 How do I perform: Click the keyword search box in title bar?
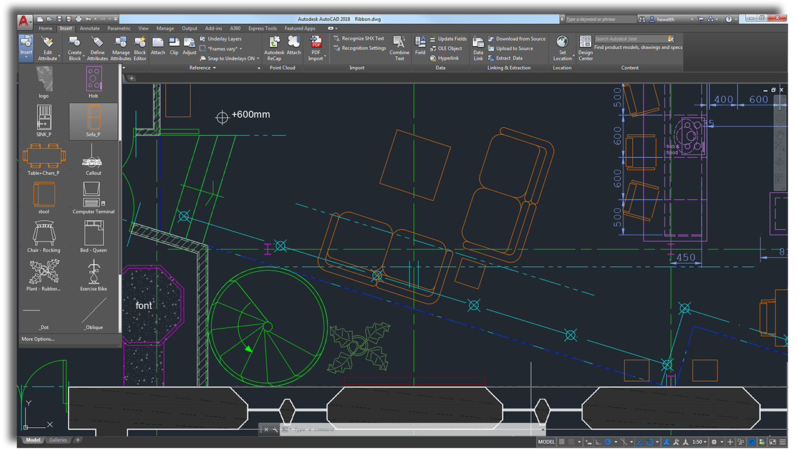pos(601,19)
